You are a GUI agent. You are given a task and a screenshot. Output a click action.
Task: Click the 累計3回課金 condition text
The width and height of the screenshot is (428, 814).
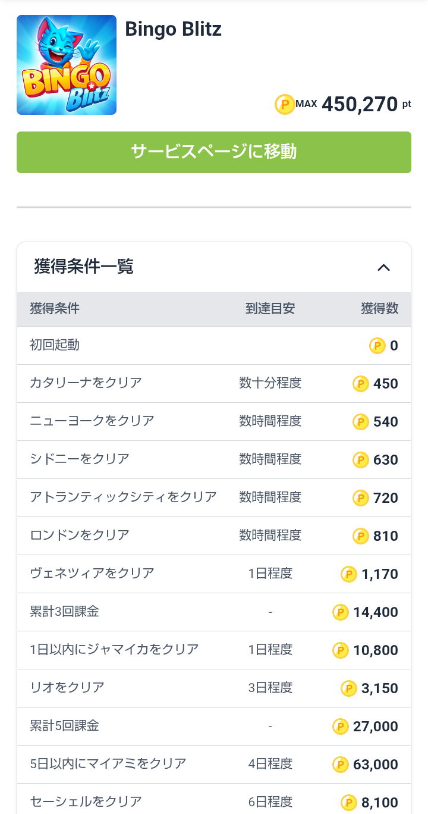[64, 612]
